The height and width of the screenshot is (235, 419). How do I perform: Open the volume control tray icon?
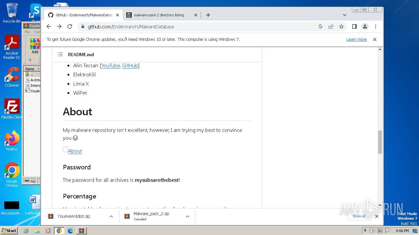pos(372,231)
